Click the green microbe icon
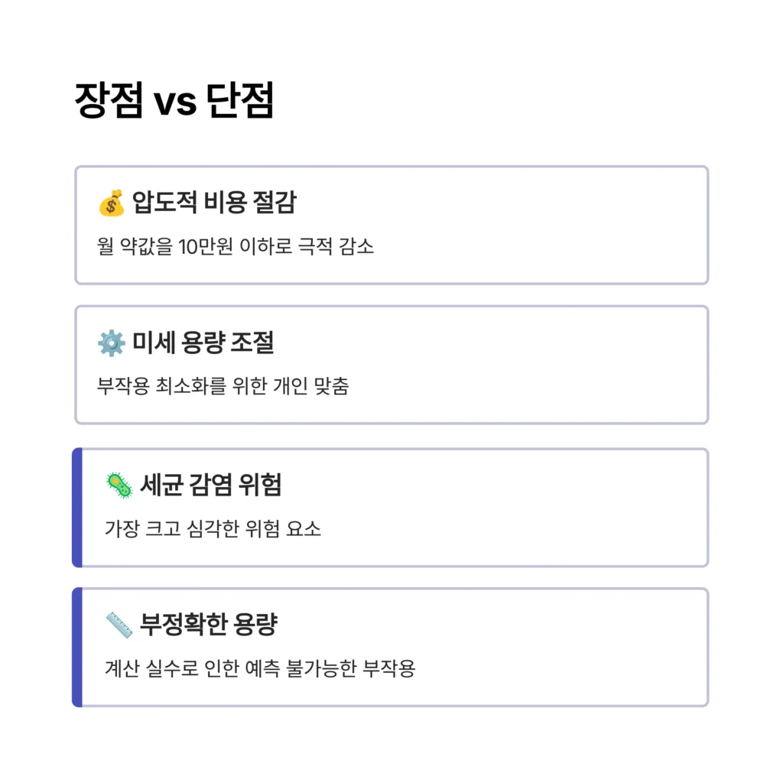 (119, 486)
